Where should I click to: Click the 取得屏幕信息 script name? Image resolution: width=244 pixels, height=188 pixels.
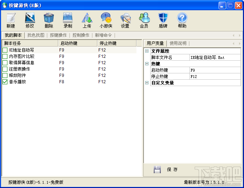pos(22,63)
